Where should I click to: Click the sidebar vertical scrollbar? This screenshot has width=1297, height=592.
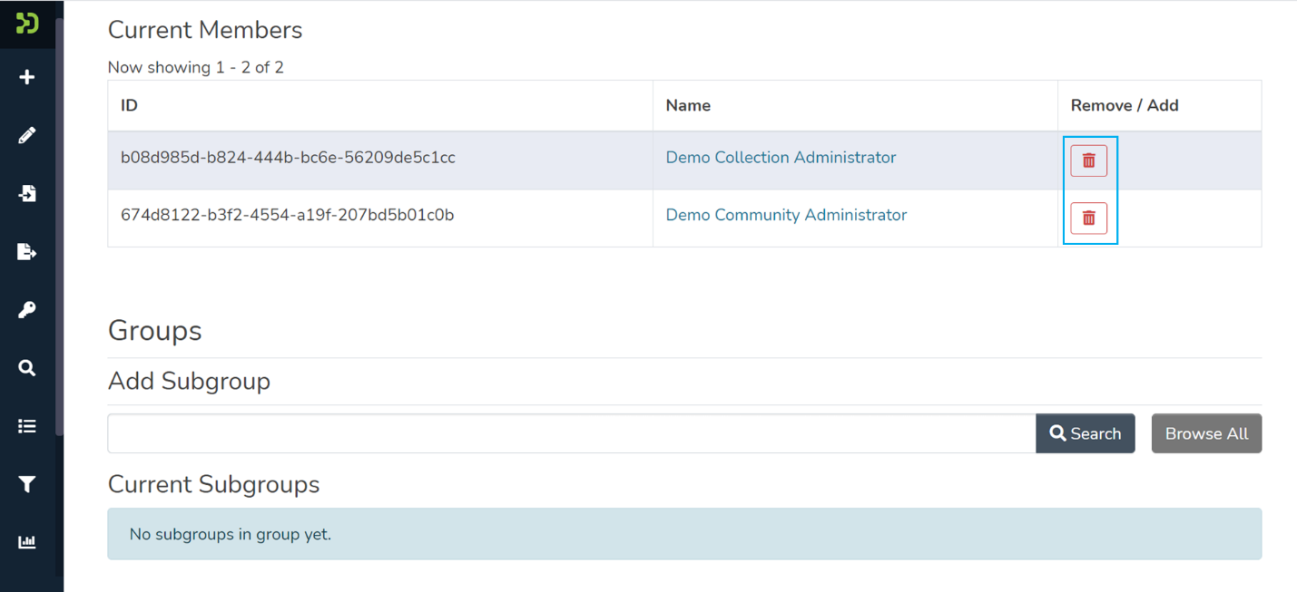[59, 227]
